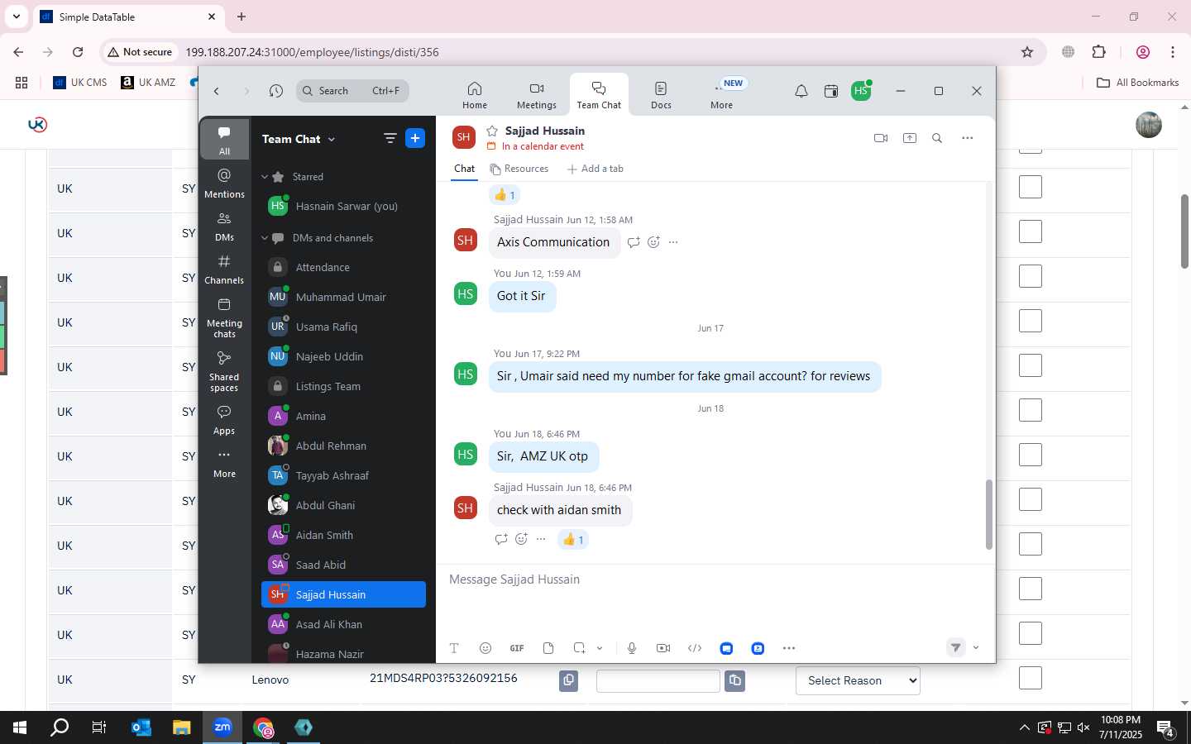1191x744 pixels.
Task: Open Shared spaces in the sidebar
Action: coord(224,371)
